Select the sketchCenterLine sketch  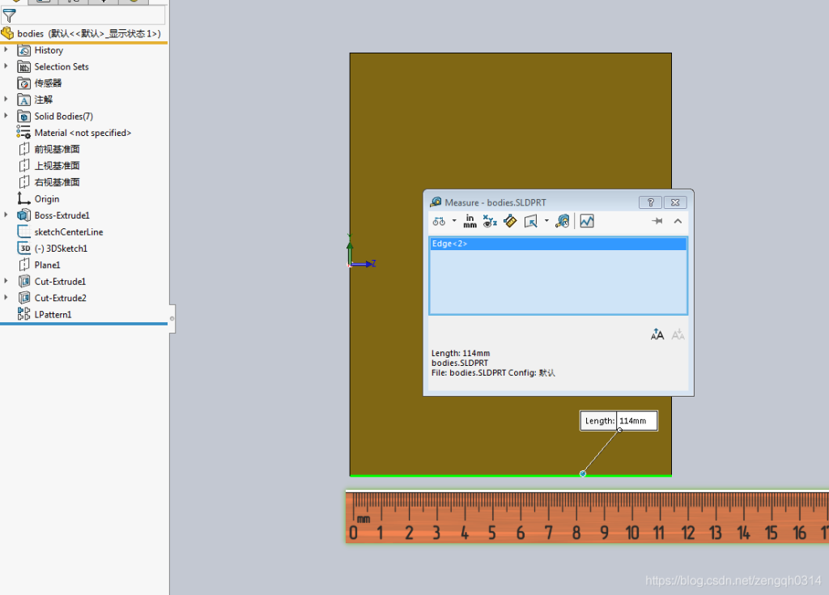point(60,232)
